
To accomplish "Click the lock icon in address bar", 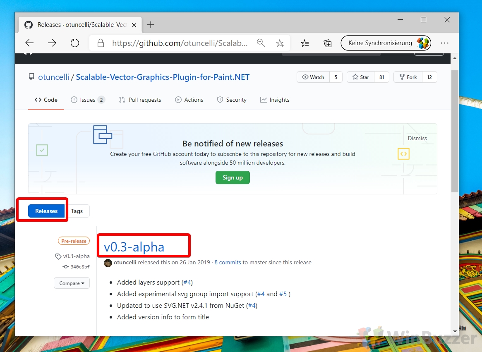I will coord(101,43).
